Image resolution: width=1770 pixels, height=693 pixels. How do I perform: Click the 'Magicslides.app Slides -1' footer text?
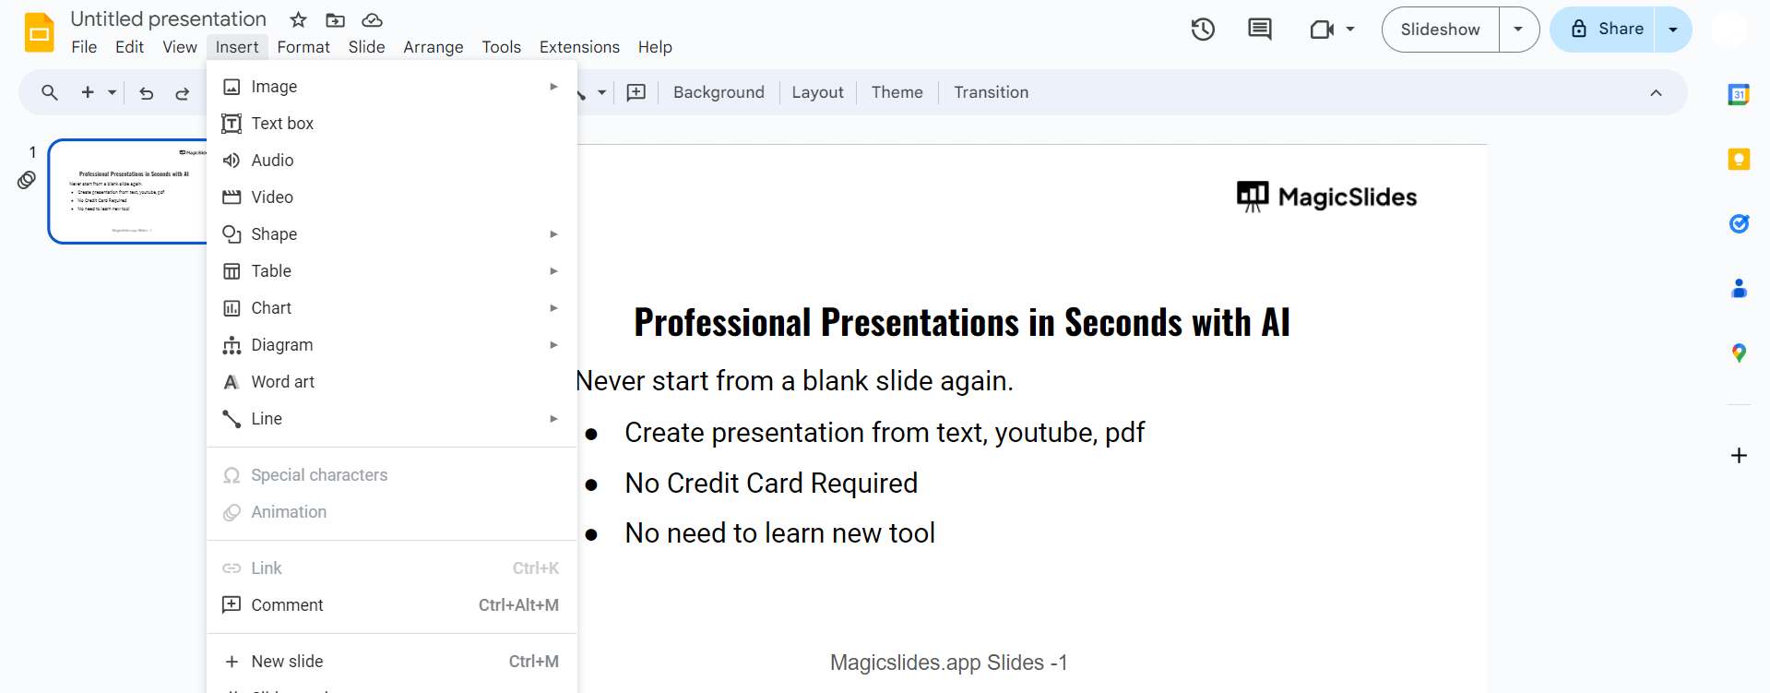948,663
